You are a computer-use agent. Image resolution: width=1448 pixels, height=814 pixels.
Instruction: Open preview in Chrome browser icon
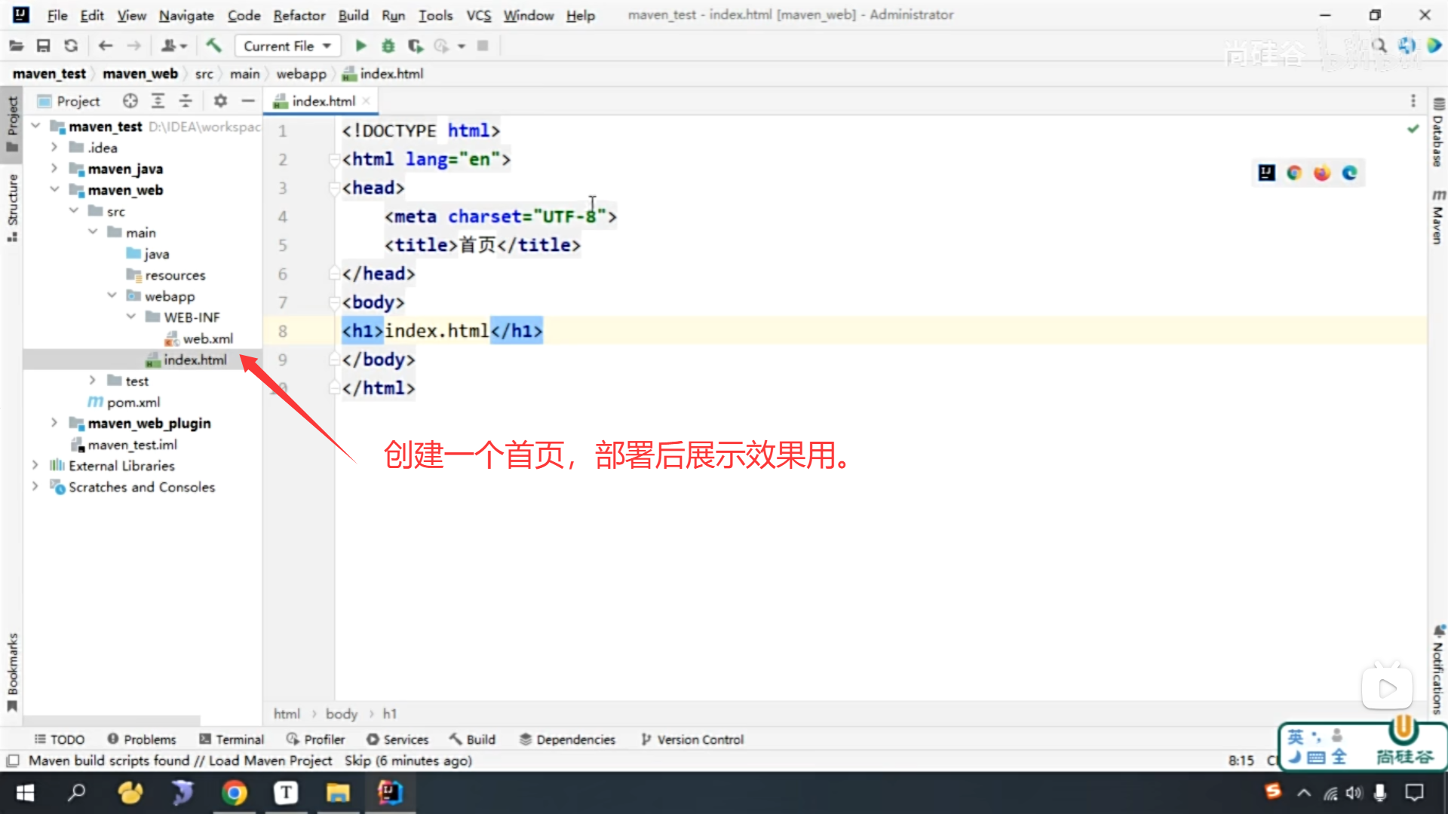[1294, 173]
